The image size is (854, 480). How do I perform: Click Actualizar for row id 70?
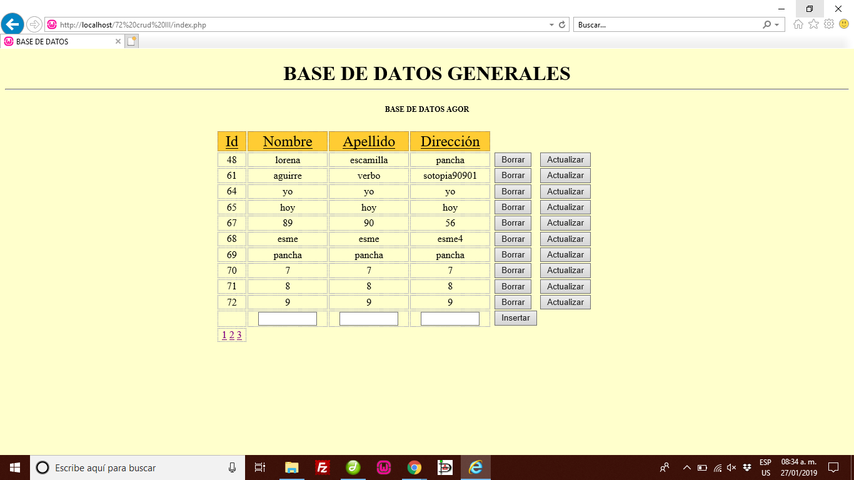pos(565,271)
